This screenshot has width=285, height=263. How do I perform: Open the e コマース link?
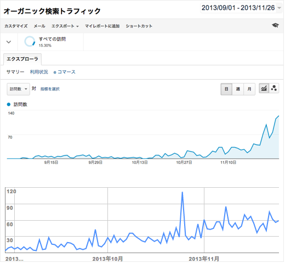coord(64,72)
